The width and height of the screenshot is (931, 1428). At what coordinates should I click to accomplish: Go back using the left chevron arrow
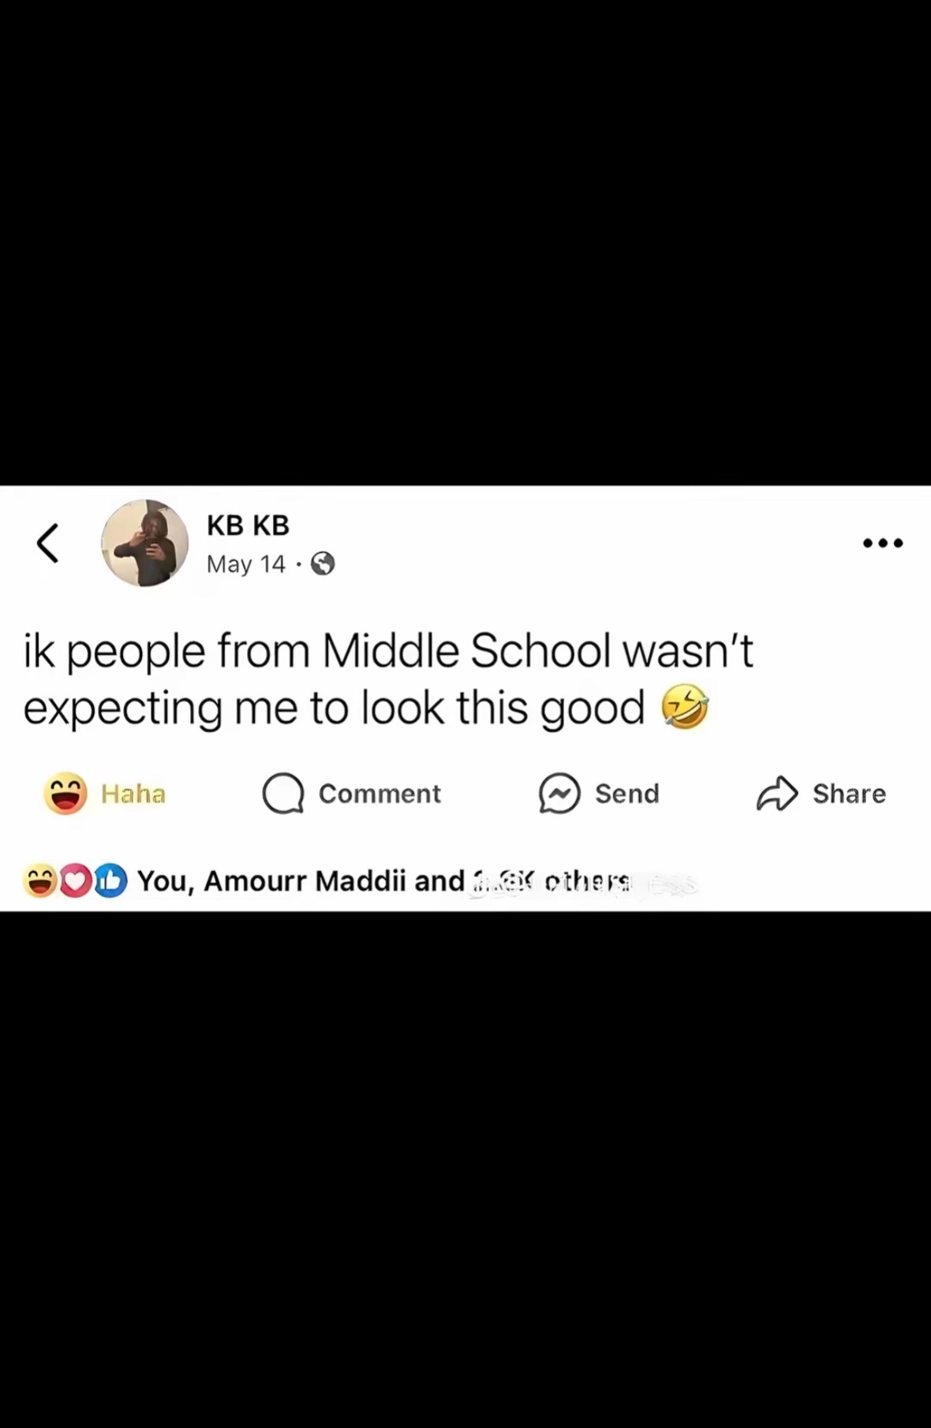click(x=47, y=543)
